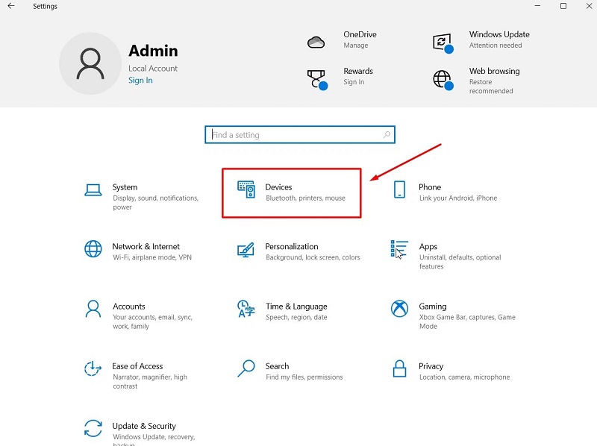The image size is (597, 446).
Task: Open Web browsing restore recommended tile
Action: click(493, 81)
